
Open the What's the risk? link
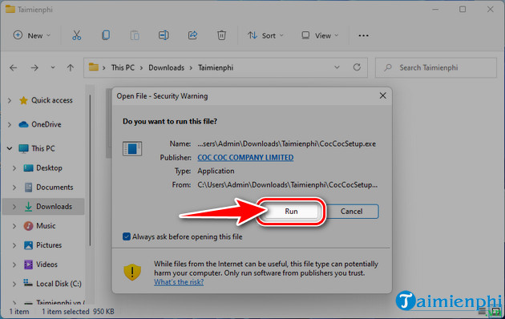click(x=179, y=282)
